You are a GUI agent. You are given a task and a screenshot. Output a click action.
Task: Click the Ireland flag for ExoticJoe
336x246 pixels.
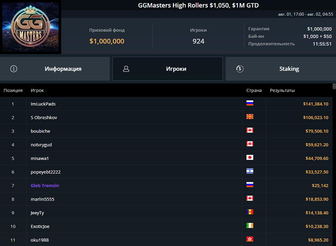coord(250,225)
